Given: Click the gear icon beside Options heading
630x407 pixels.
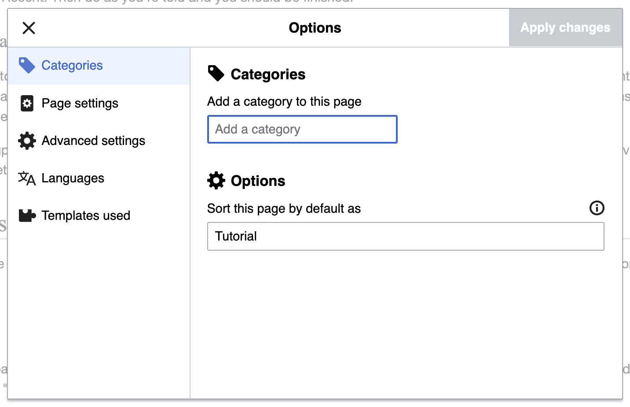Looking at the screenshot, I should [216, 181].
